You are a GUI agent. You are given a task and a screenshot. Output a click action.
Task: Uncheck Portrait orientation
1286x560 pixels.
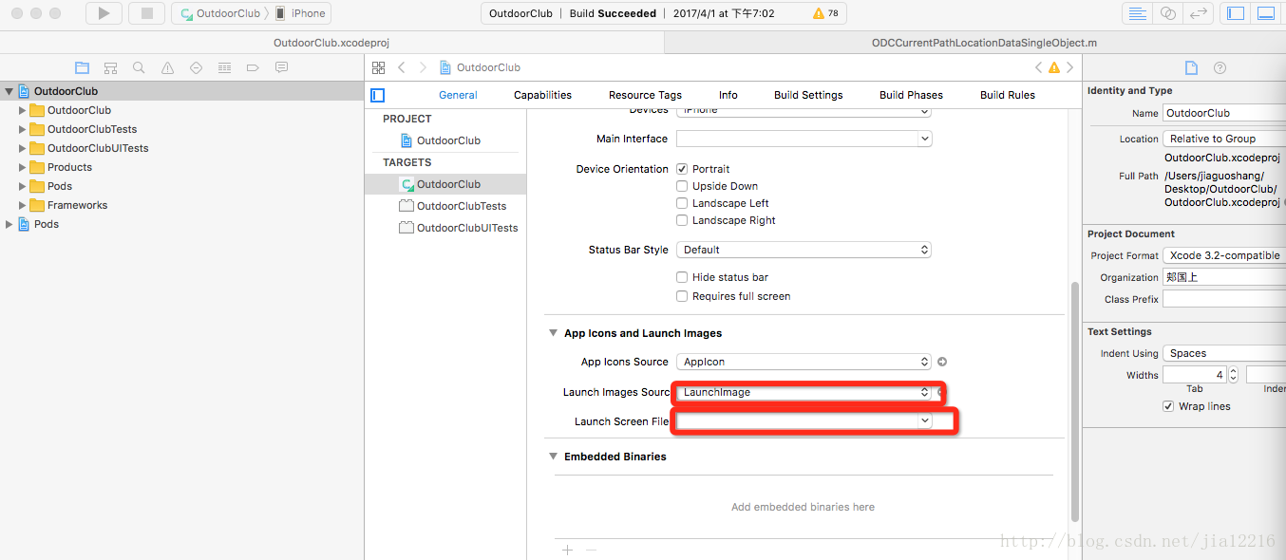coord(682,169)
